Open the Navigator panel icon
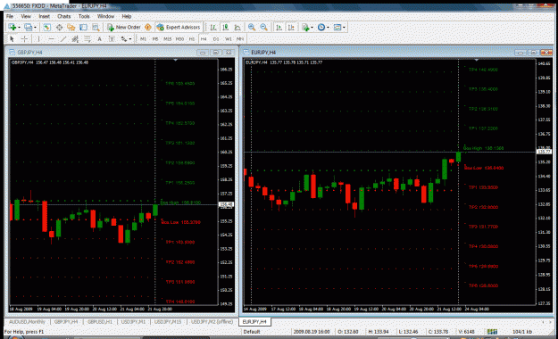Viewport: 558px width, 339px height. point(71,28)
